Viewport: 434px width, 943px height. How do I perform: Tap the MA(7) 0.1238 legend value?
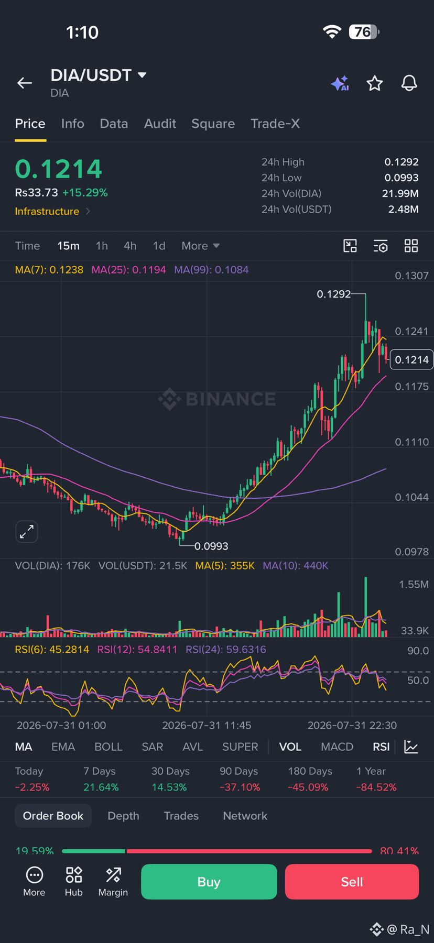pos(49,270)
